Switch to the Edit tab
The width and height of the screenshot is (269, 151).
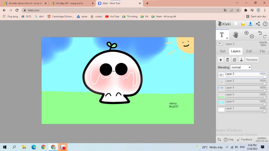[249, 51]
